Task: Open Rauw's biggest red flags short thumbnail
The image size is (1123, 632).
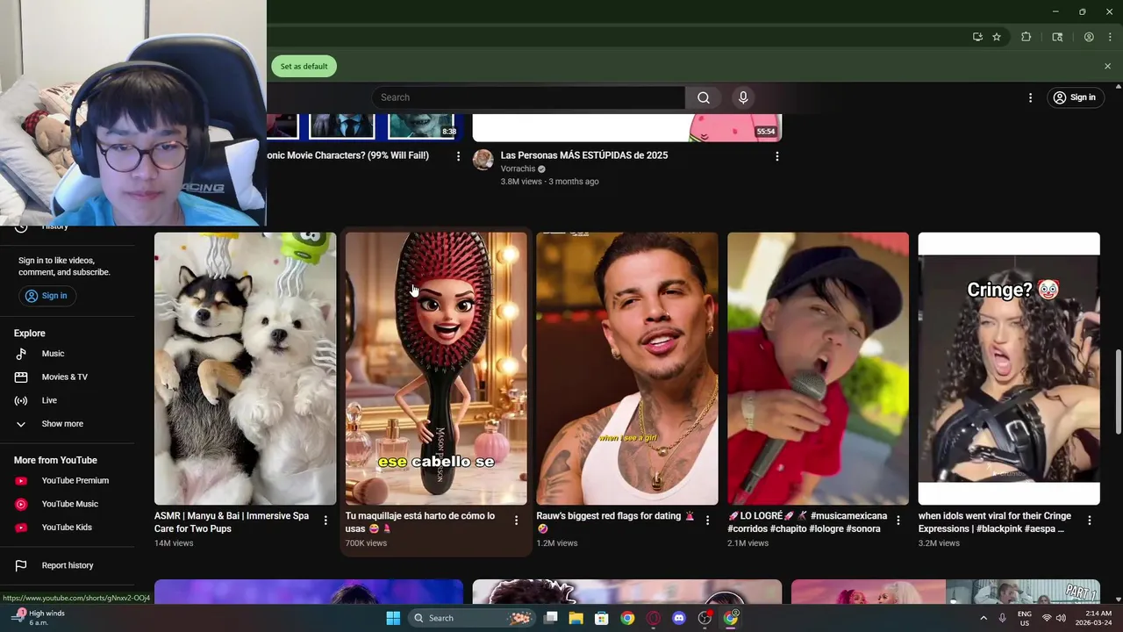Action: coord(626,369)
